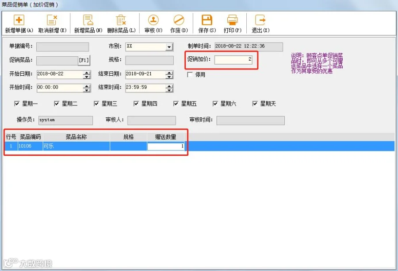Image resolution: width=398 pixels, height=271 pixels.
Task: Click the 删除菜品 (L) trash icon
Action: [x=121, y=20]
